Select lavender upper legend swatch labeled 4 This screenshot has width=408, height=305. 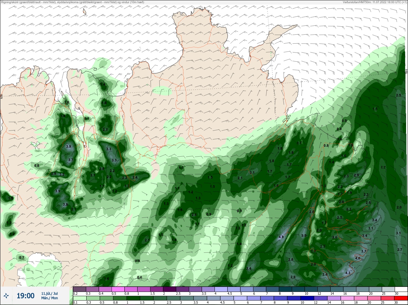tap(222, 289)
